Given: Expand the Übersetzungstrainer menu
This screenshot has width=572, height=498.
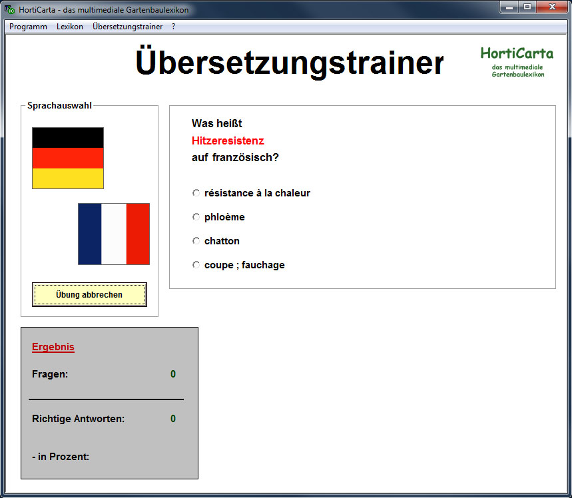Looking at the screenshot, I should (127, 27).
